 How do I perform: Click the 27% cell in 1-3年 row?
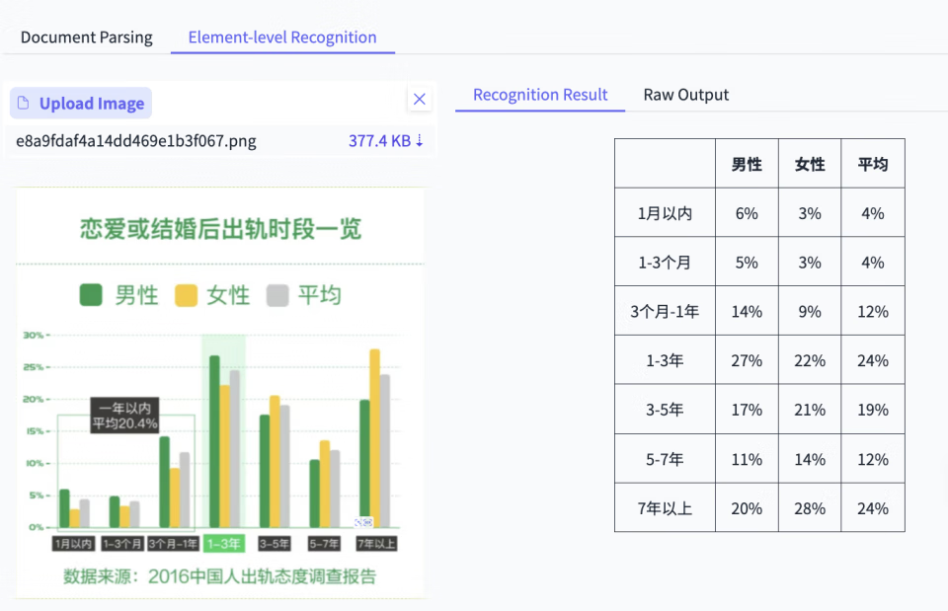(x=747, y=360)
